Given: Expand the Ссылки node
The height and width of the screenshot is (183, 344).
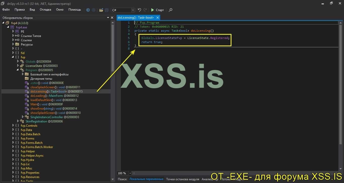Looking at the screenshot, I should (x=13, y=40).
